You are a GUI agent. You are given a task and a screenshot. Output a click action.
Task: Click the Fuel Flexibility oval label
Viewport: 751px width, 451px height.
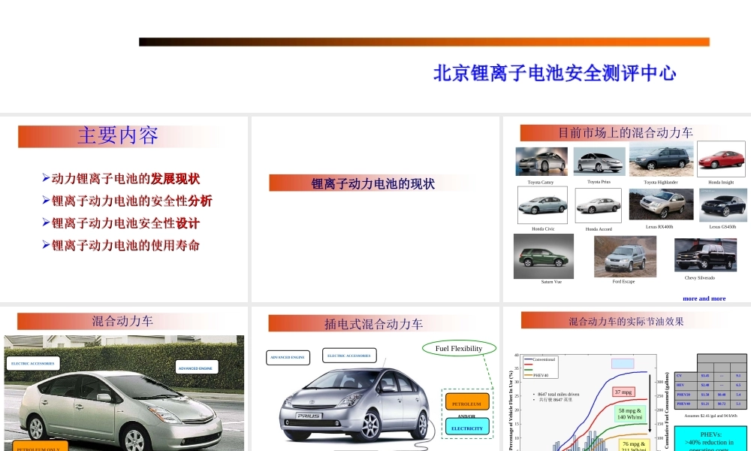click(x=459, y=349)
